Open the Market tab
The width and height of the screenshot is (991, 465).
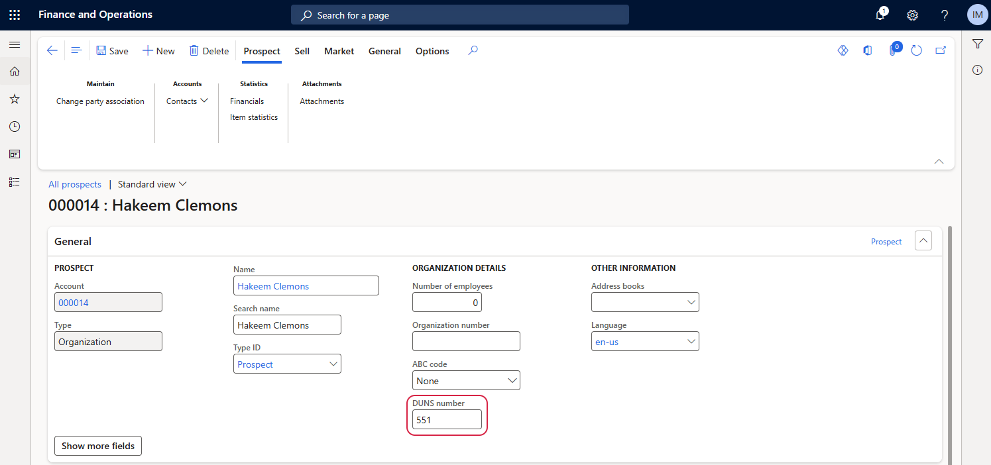(339, 51)
